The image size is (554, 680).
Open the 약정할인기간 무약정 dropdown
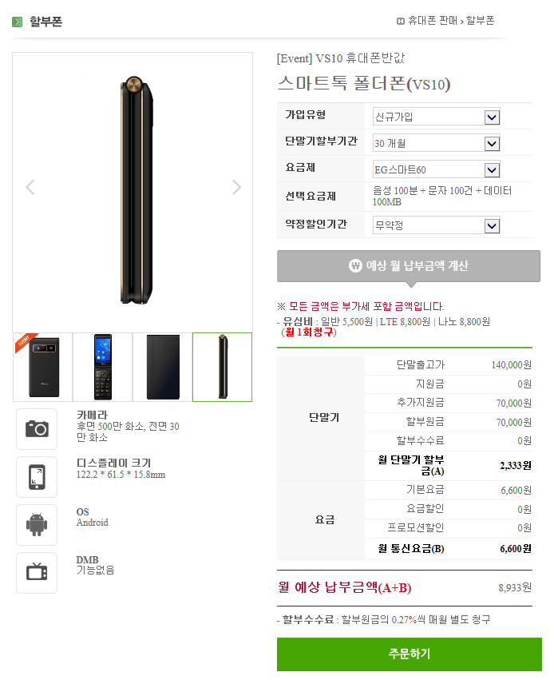436,225
